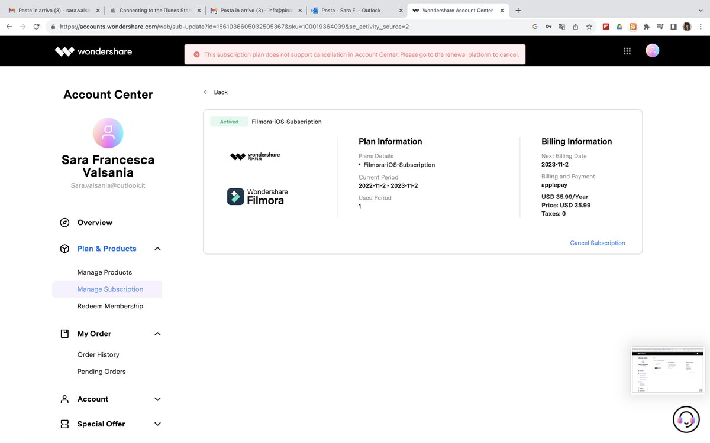Toggle the browser side panel icon
710x443 pixels.
click(x=674, y=27)
